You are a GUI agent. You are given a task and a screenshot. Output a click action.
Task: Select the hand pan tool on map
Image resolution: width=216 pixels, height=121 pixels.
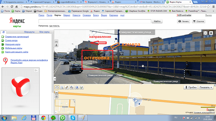point(57,87)
